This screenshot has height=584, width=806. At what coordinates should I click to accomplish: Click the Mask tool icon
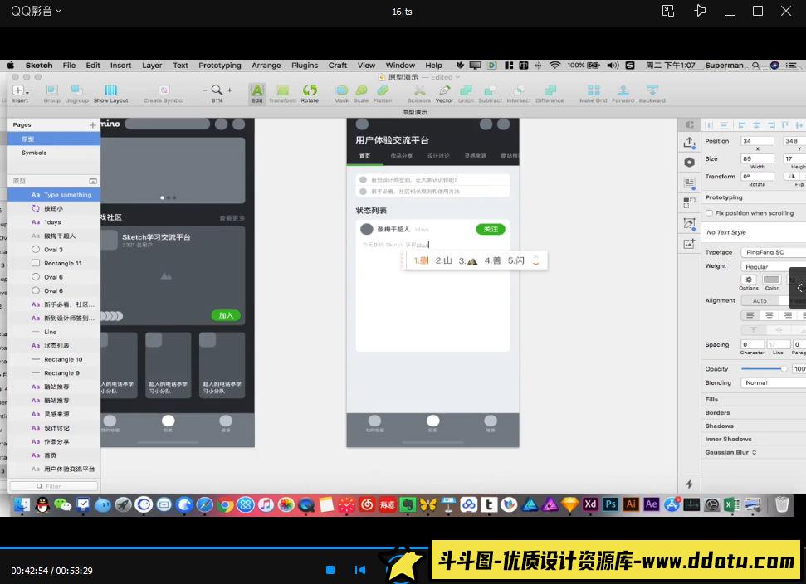coord(341,94)
